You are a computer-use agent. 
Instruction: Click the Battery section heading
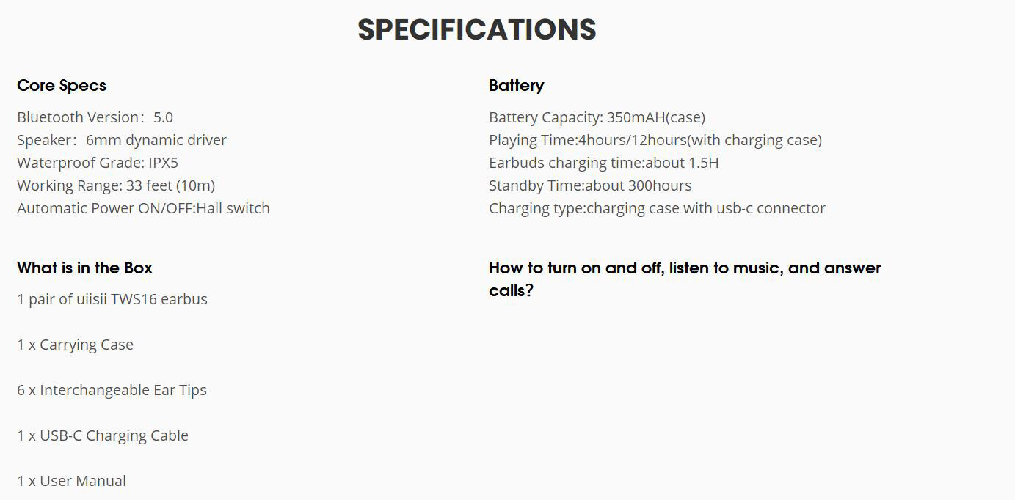point(516,85)
